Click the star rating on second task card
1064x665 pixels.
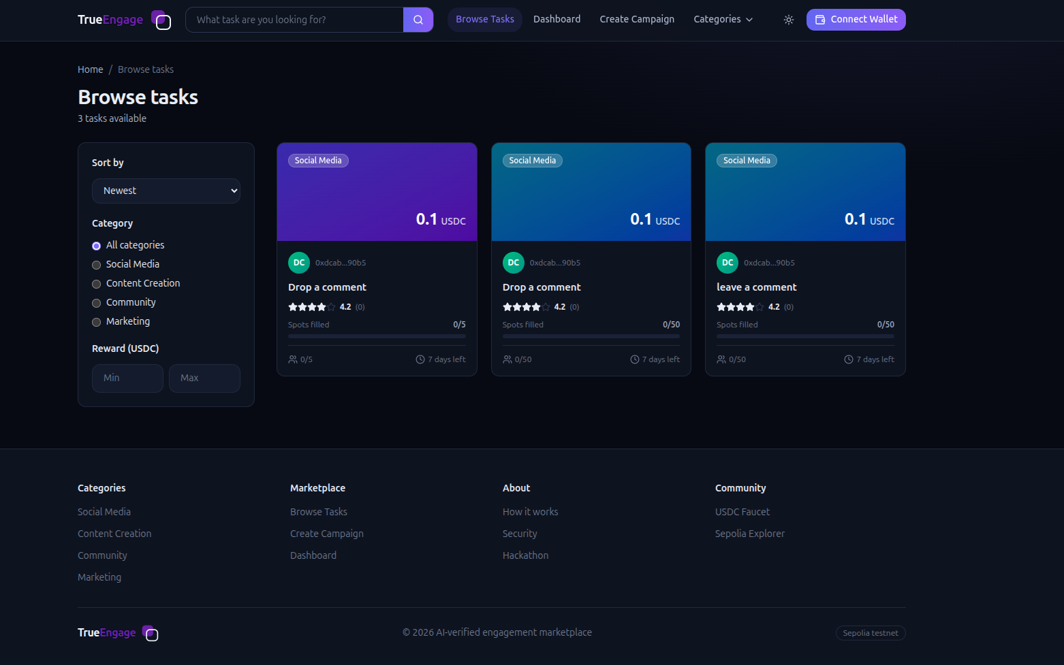[526, 307]
